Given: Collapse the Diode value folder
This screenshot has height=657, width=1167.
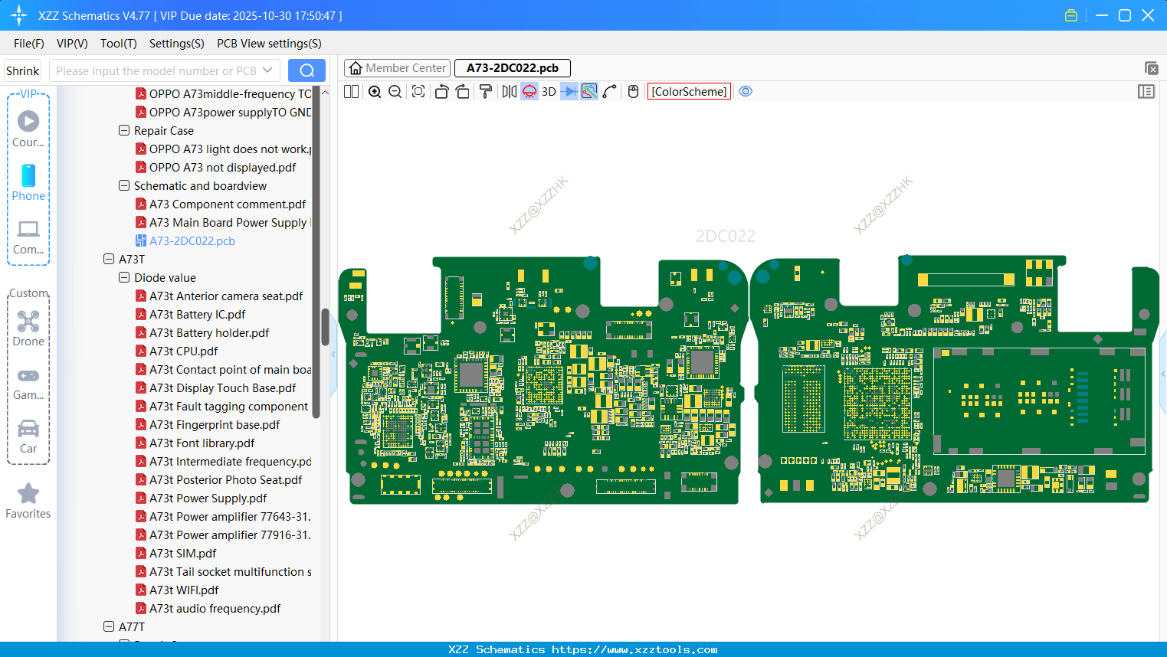Looking at the screenshot, I should pos(124,278).
